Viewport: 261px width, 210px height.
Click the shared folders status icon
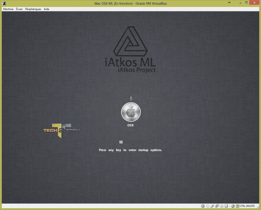(221, 206)
